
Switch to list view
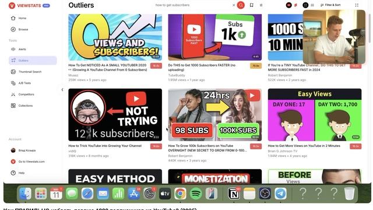click(312, 5)
